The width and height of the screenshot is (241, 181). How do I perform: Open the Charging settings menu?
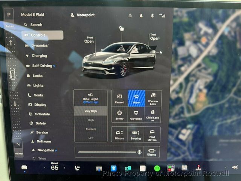coord(37,56)
